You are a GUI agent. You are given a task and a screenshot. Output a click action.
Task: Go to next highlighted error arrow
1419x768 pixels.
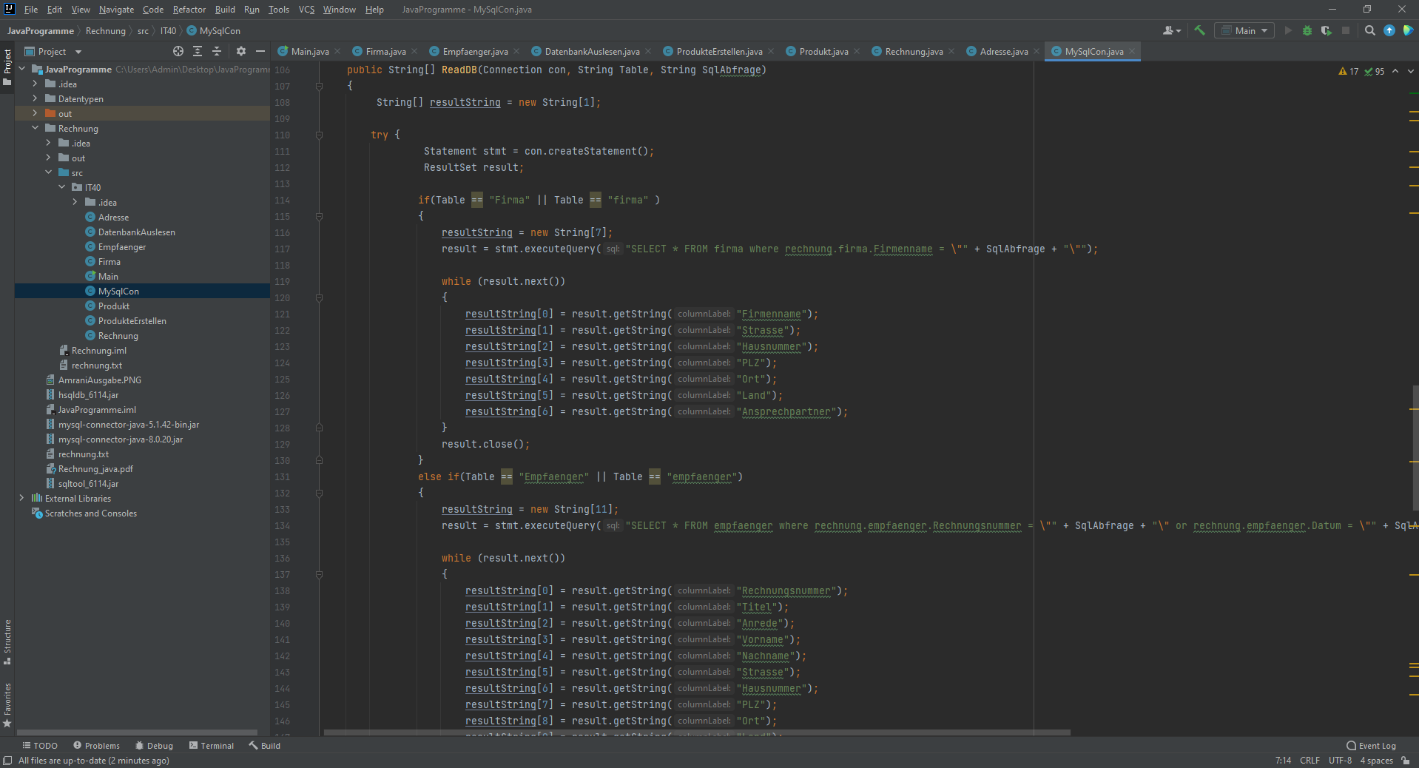1411,71
